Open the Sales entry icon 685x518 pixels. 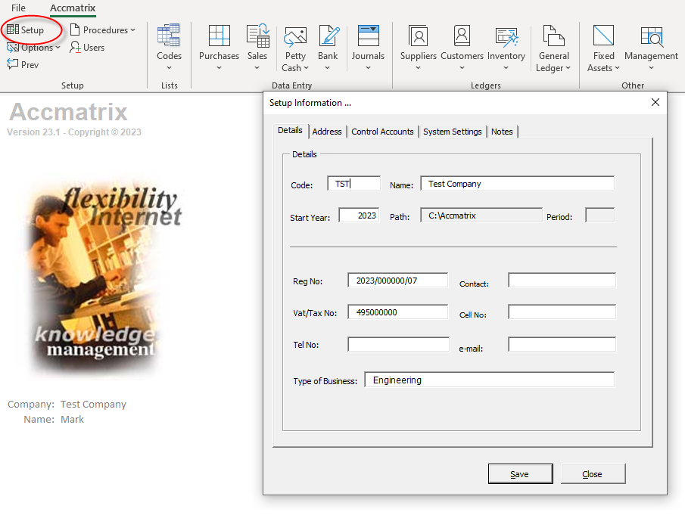[x=257, y=36]
